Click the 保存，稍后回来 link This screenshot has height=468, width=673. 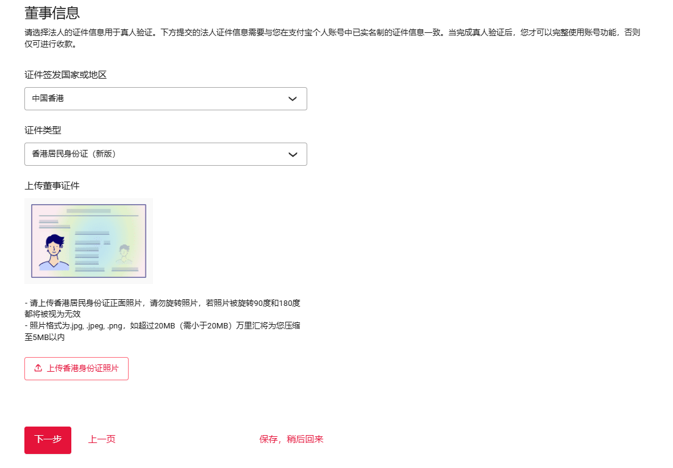tap(291, 439)
